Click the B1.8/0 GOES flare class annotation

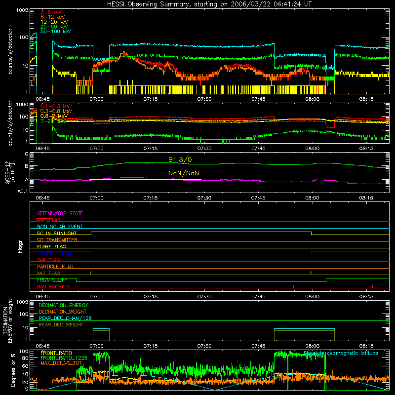tap(180, 159)
